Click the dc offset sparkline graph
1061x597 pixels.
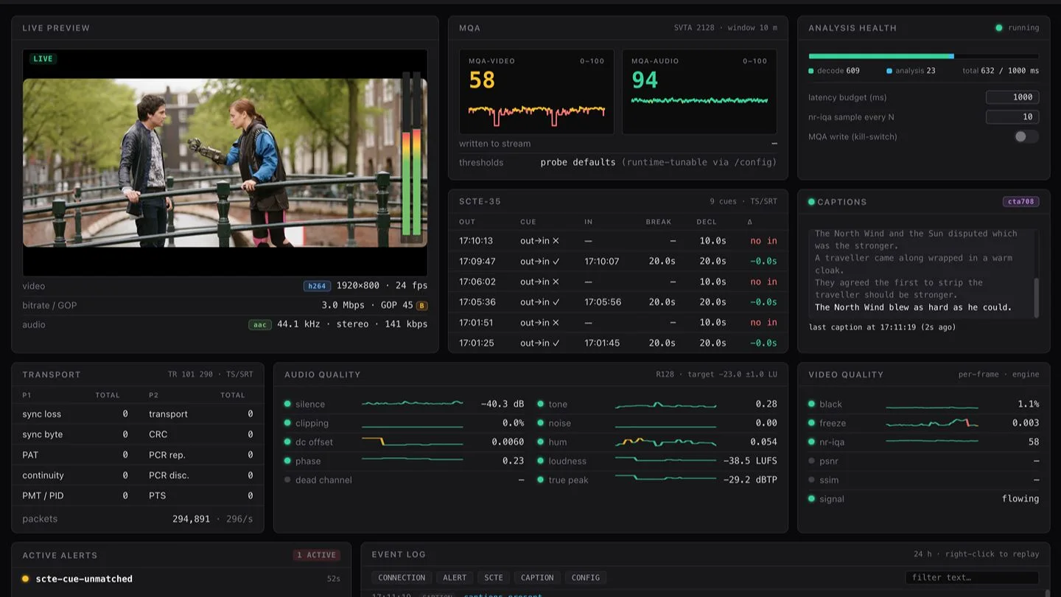[412, 442]
